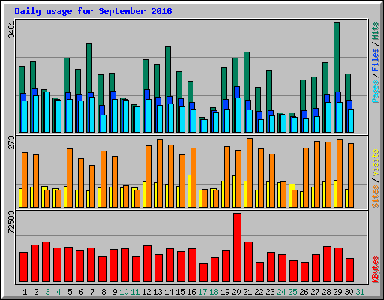The height and width of the screenshot is (300, 384).
Task: Select green weekend day 24 label
Action: [x=281, y=292]
